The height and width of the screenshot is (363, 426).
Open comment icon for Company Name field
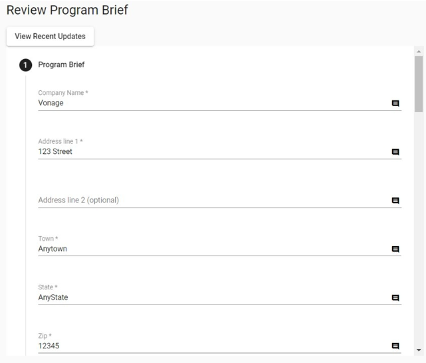pos(395,104)
